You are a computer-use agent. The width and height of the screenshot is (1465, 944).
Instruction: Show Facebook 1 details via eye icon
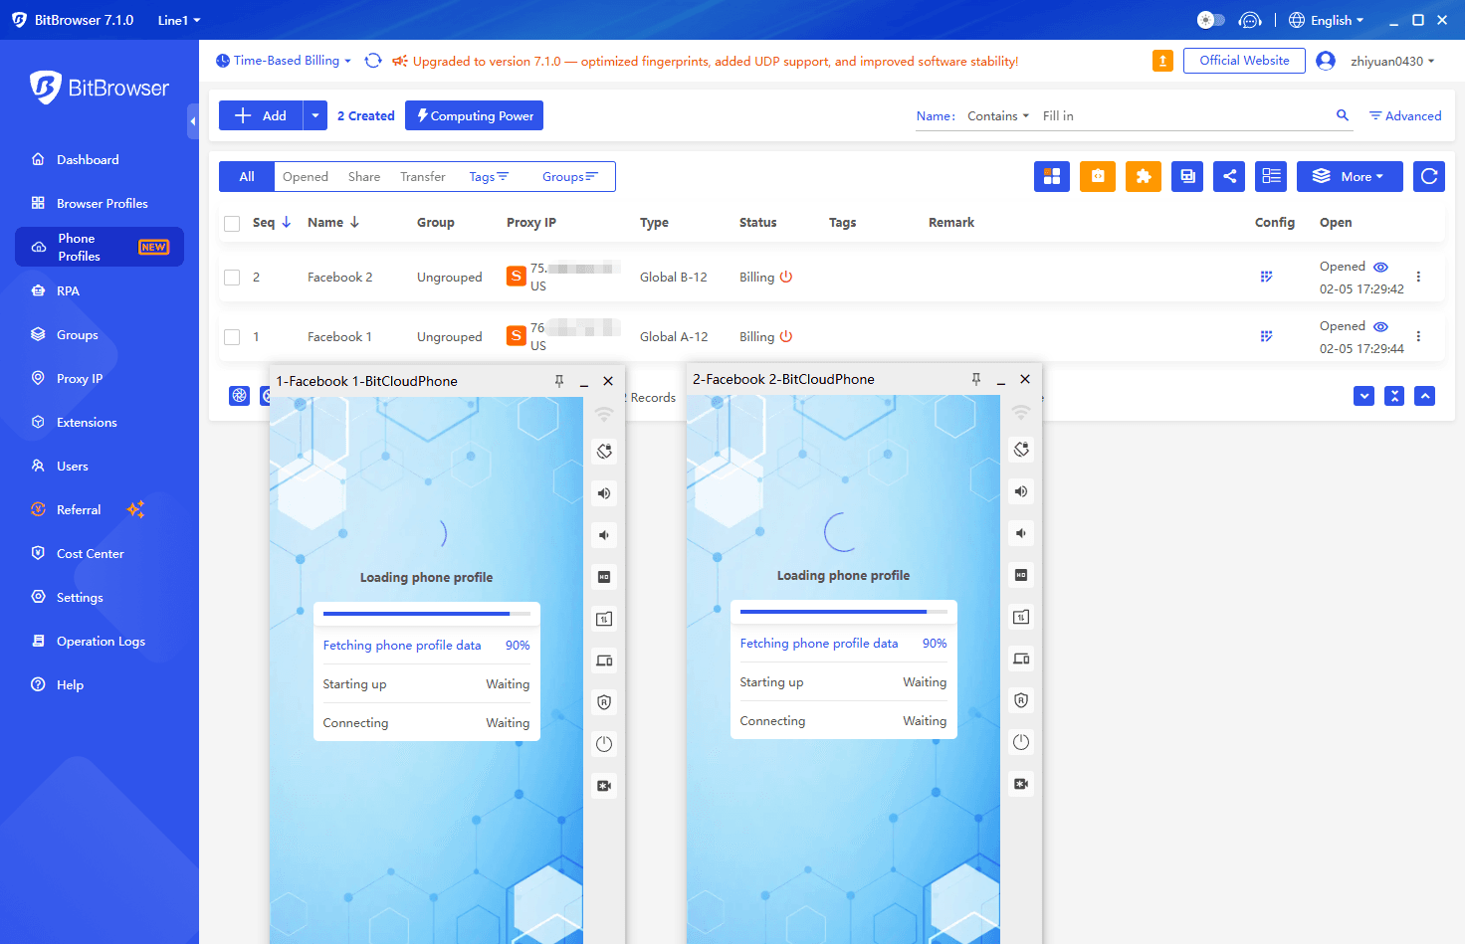[x=1380, y=326]
